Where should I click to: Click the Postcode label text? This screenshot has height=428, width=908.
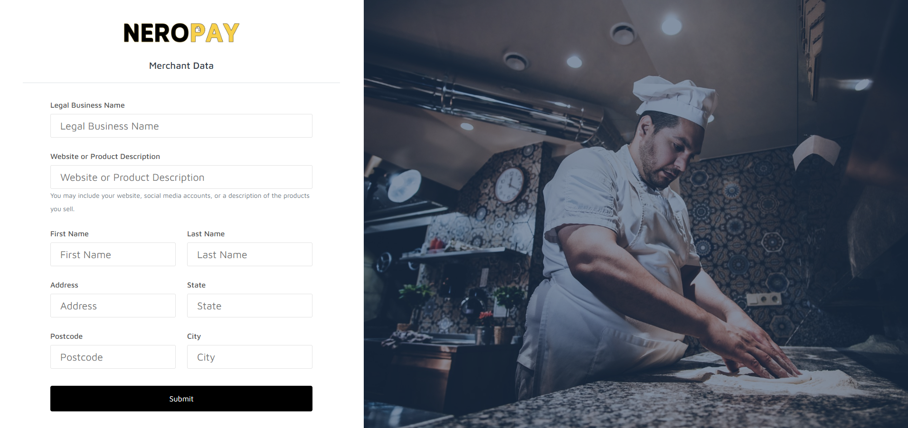point(66,336)
